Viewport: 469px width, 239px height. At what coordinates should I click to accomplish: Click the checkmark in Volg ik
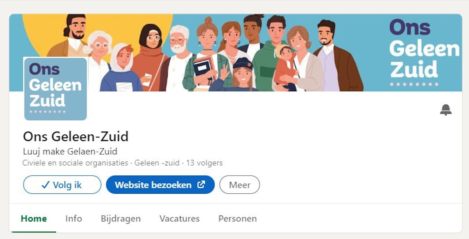coord(45,185)
